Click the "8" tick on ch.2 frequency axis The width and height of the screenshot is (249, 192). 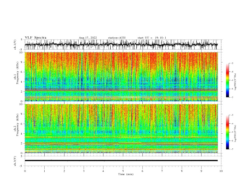[22, 114]
